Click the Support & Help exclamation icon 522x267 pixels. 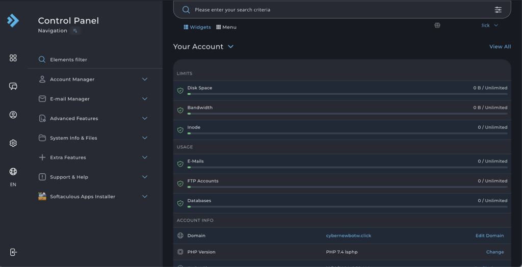click(x=42, y=177)
